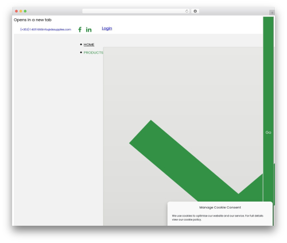Click the round icon beside the address bar
The width and height of the screenshot is (287, 243).
tap(195, 11)
